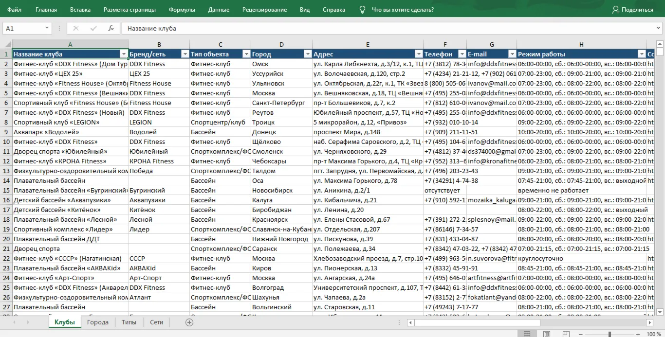This screenshot has height=337, width=665.
Task: Open filter dropdown for Адрес
Action: [x=419, y=54]
